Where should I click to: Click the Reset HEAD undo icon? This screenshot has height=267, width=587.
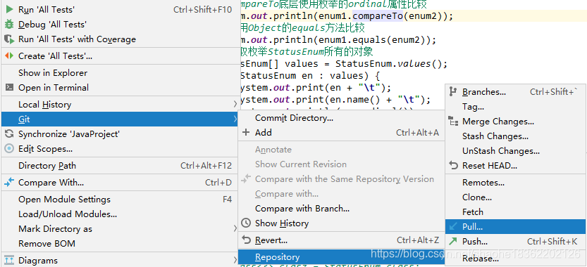point(453,165)
